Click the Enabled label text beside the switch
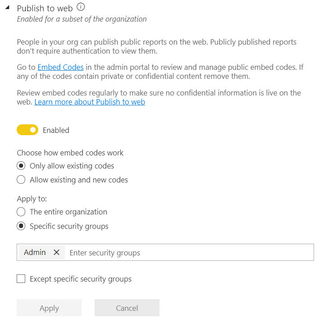Viewport: 333px width, 323px height. [x=56, y=130]
